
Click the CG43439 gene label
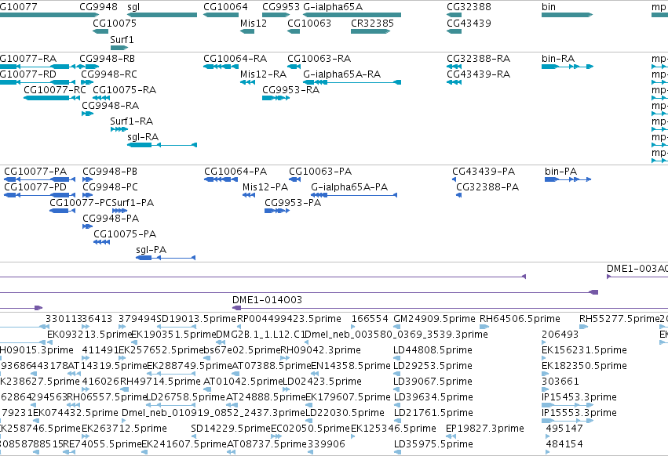click(469, 23)
